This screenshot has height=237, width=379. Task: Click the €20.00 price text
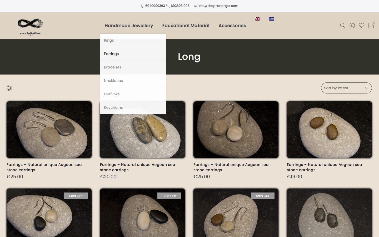click(108, 177)
